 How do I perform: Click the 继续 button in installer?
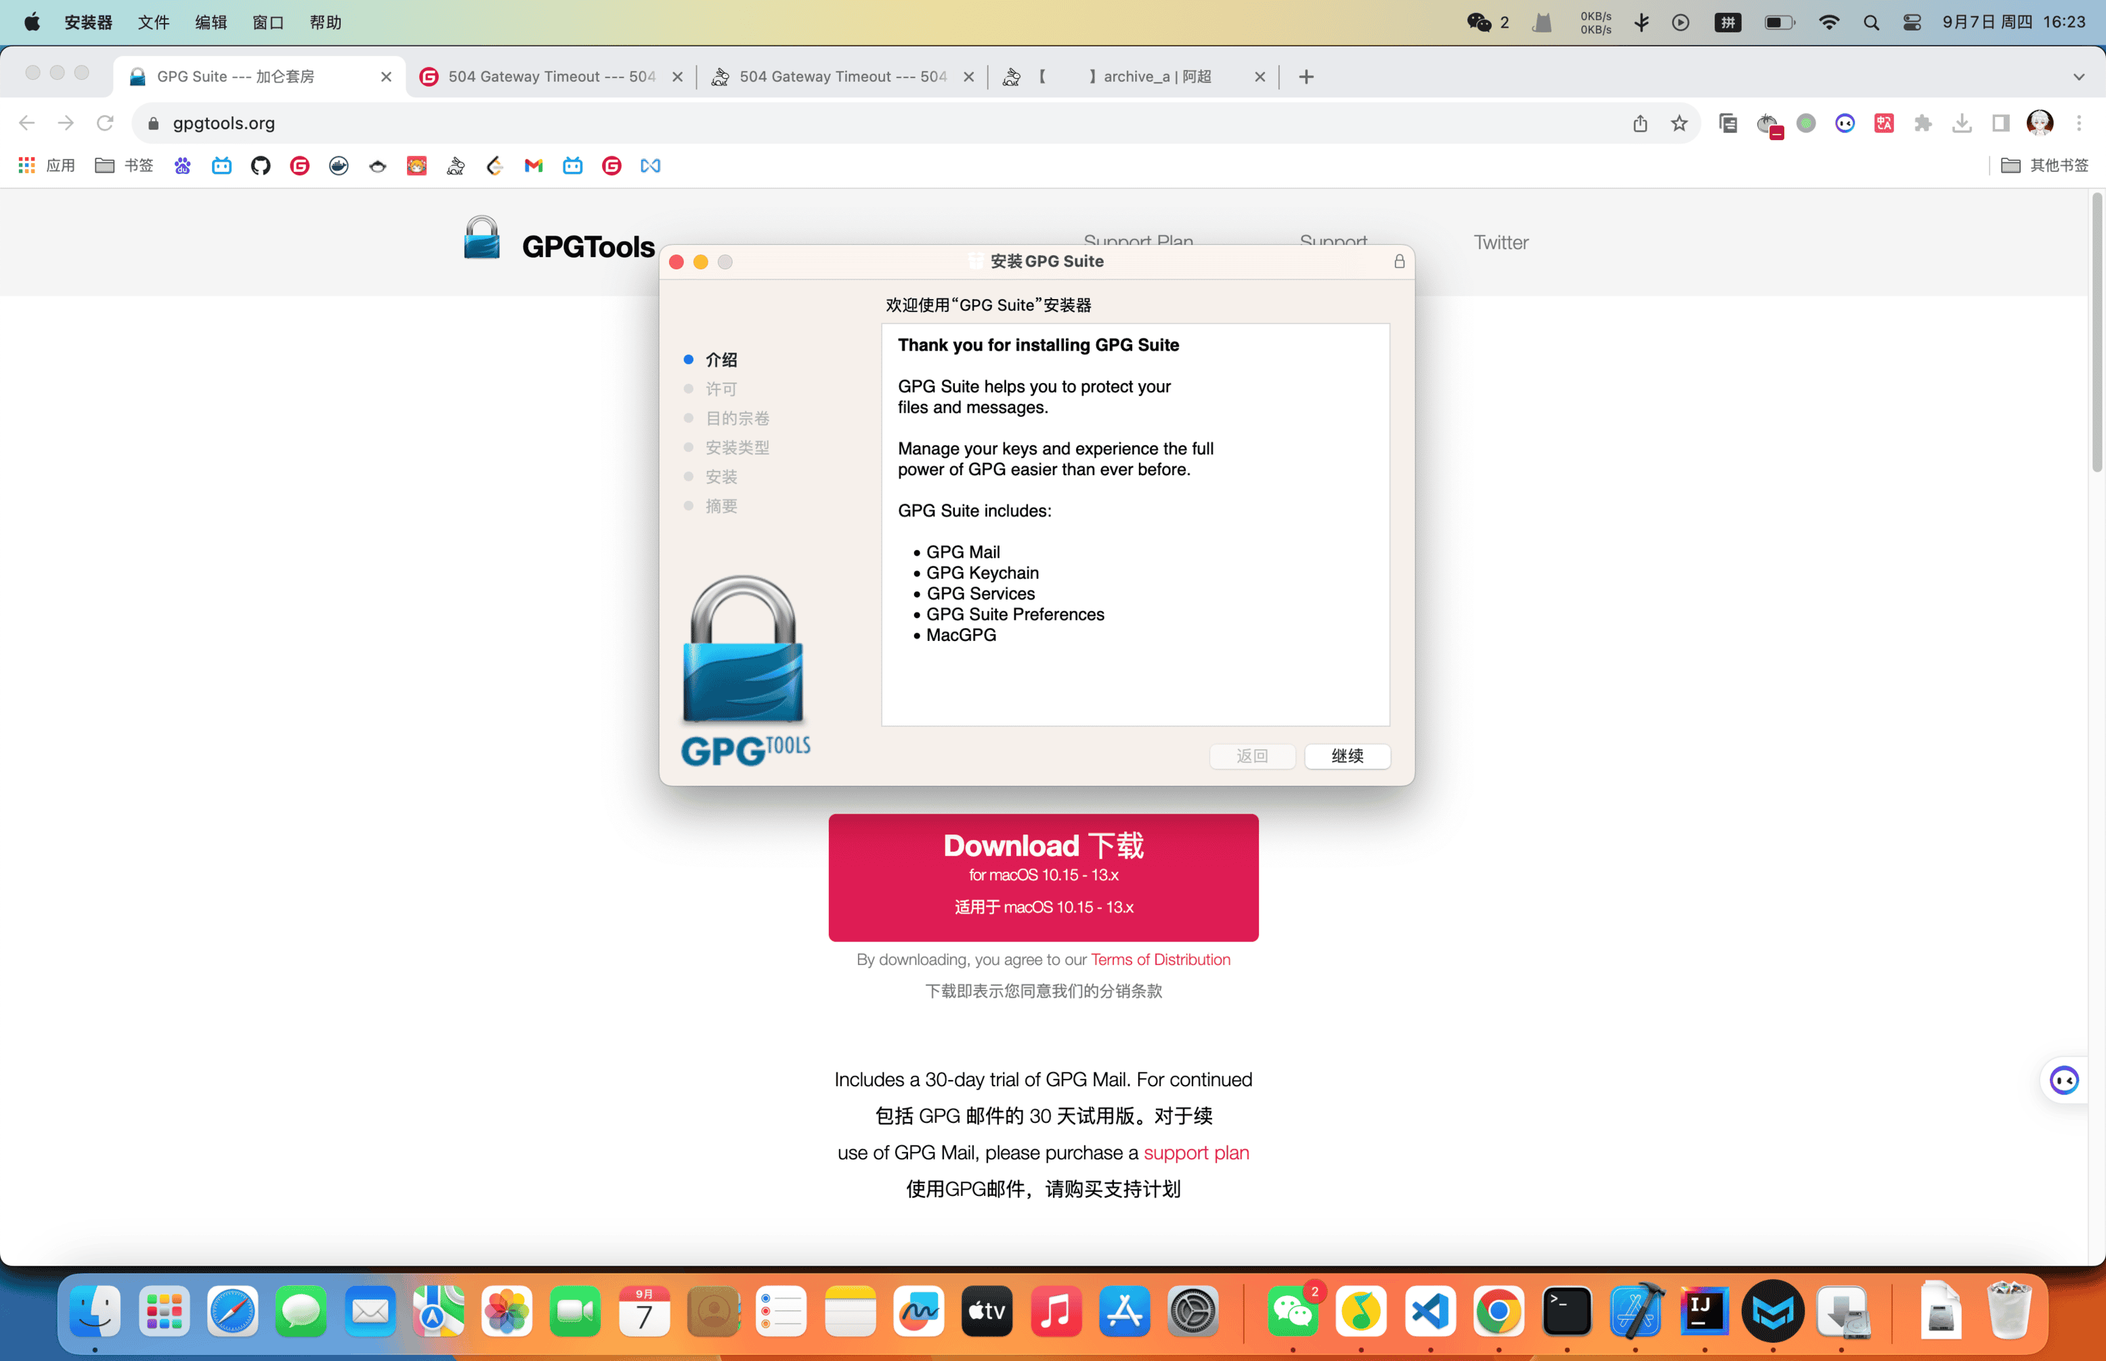(1346, 755)
